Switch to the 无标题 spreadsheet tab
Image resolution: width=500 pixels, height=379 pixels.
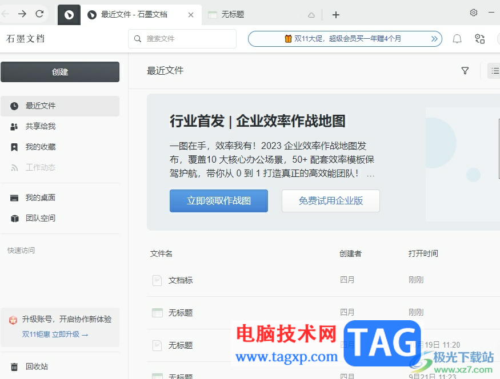click(x=233, y=15)
